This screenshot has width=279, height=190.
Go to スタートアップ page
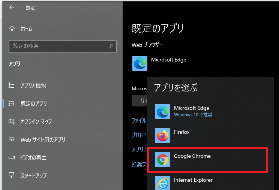pos(34,176)
